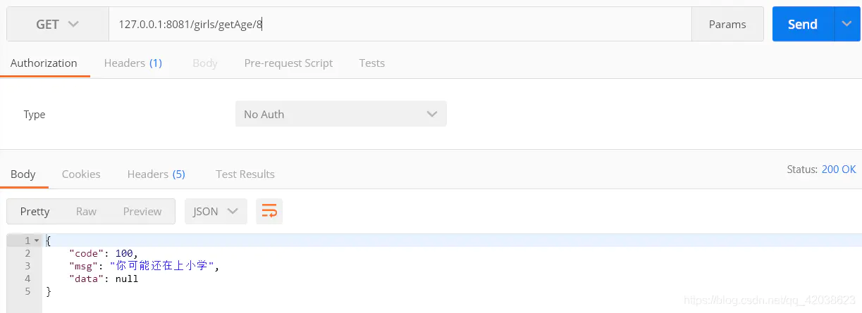View the Test Results tab
Viewport: 862px width, 313px height.
pos(245,174)
